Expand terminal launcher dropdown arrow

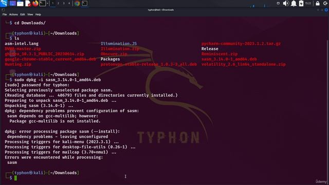(x=47, y=4)
